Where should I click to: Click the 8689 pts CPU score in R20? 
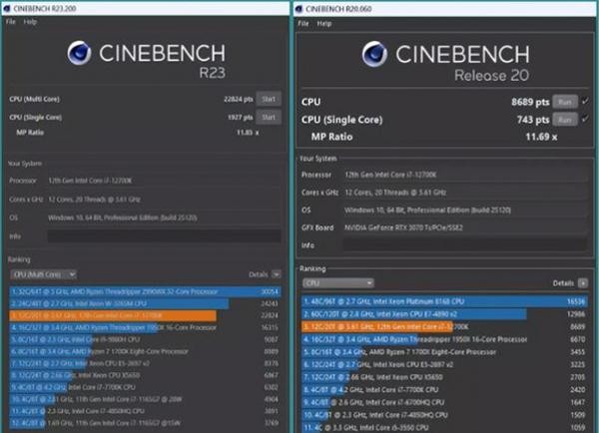click(x=530, y=102)
